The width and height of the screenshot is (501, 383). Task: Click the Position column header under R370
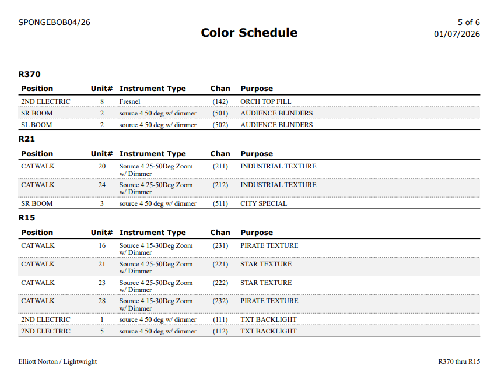pos(37,89)
